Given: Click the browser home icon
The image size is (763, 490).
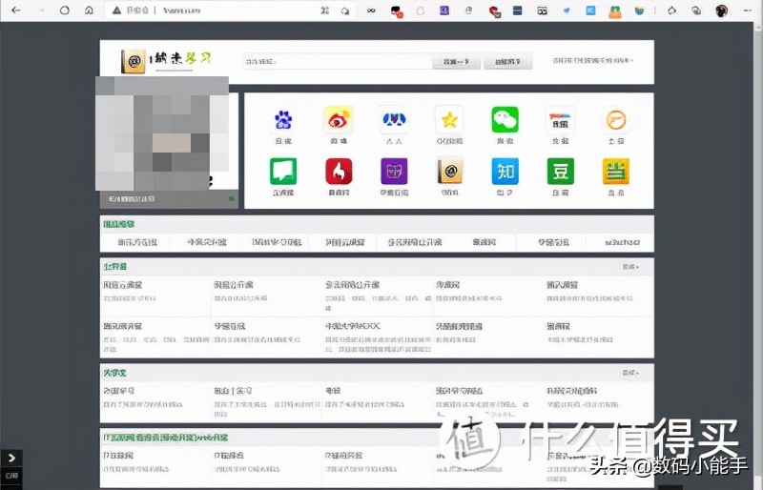Looking at the screenshot, I should click(x=89, y=10).
